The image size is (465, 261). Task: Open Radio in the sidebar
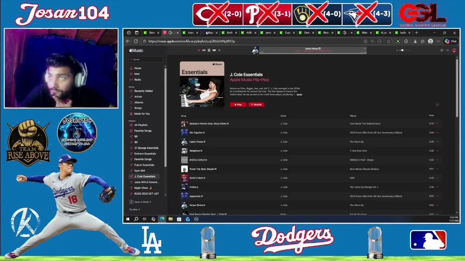pos(138,80)
